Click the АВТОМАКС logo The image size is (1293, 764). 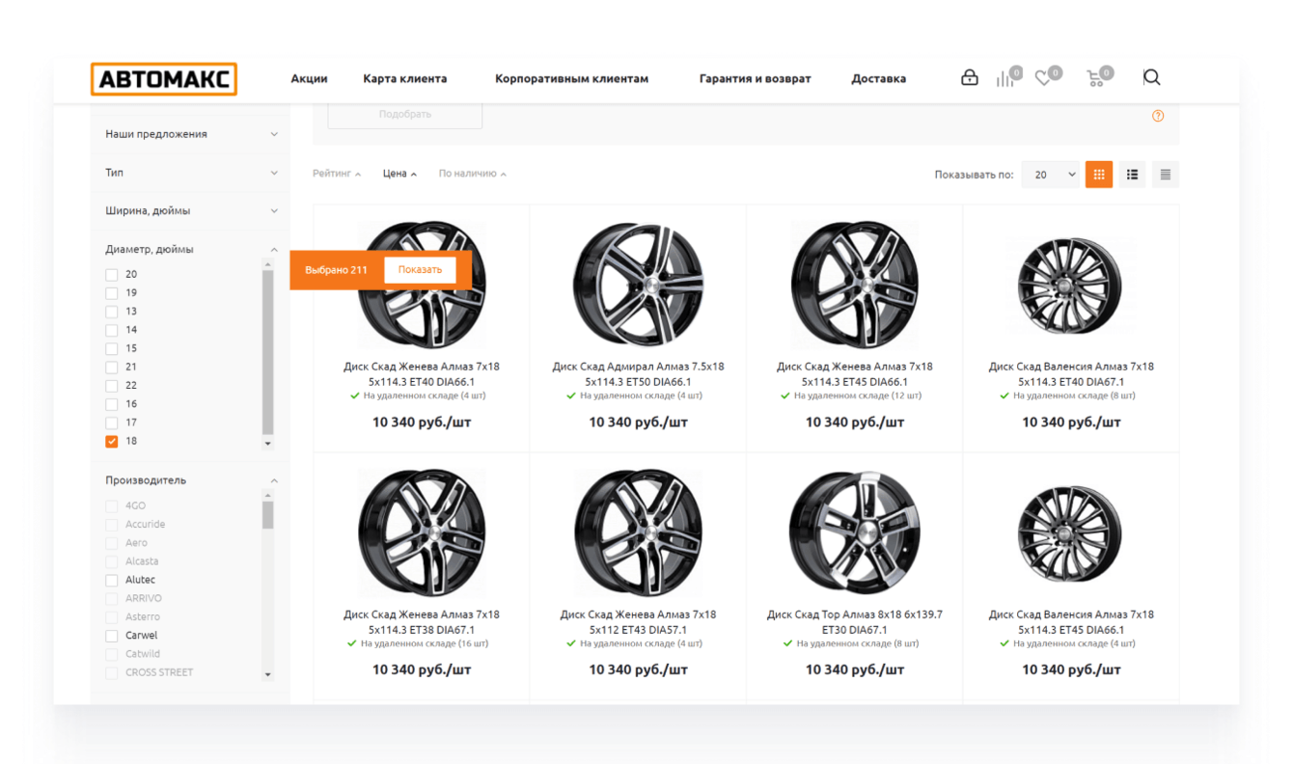point(164,79)
